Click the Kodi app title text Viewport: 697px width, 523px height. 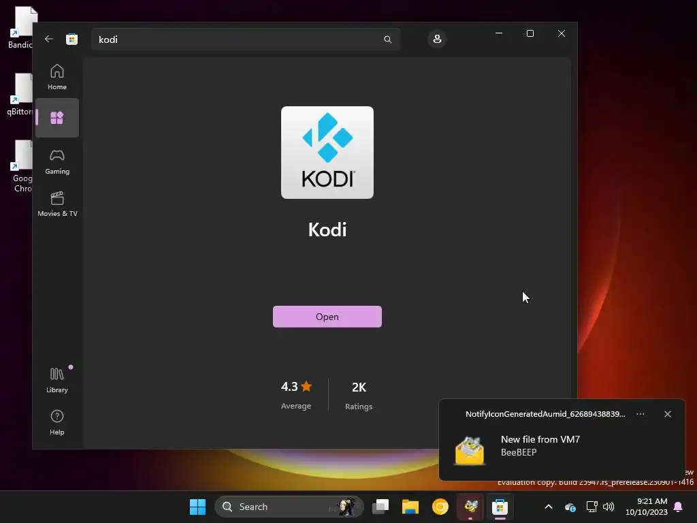pyautogui.click(x=327, y=229)
